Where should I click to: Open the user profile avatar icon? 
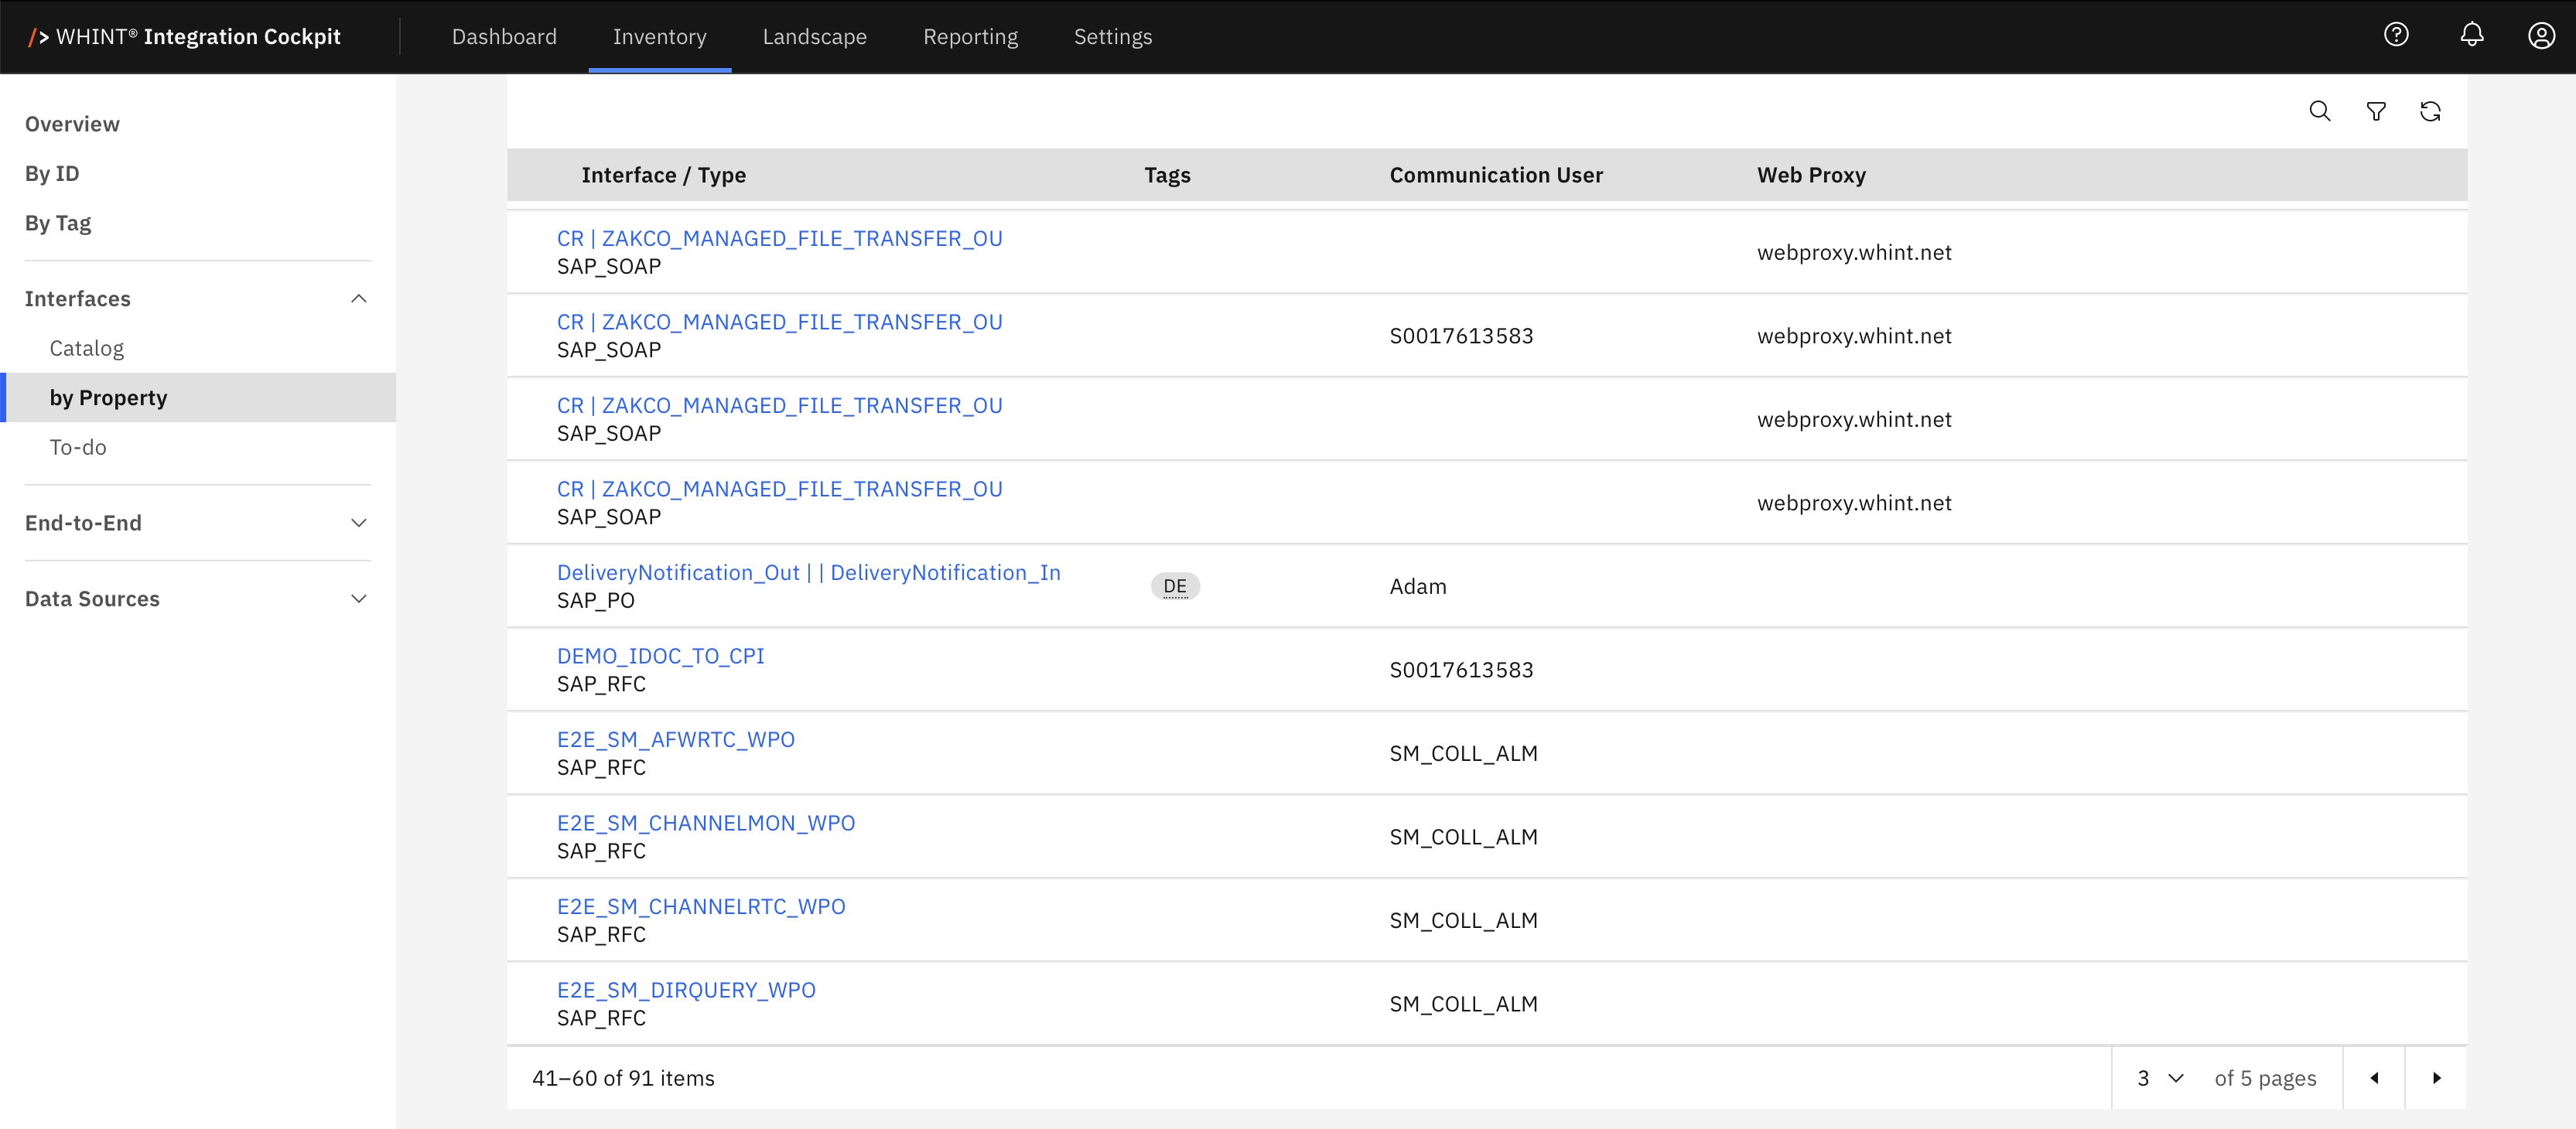[x=2541, y=36]
